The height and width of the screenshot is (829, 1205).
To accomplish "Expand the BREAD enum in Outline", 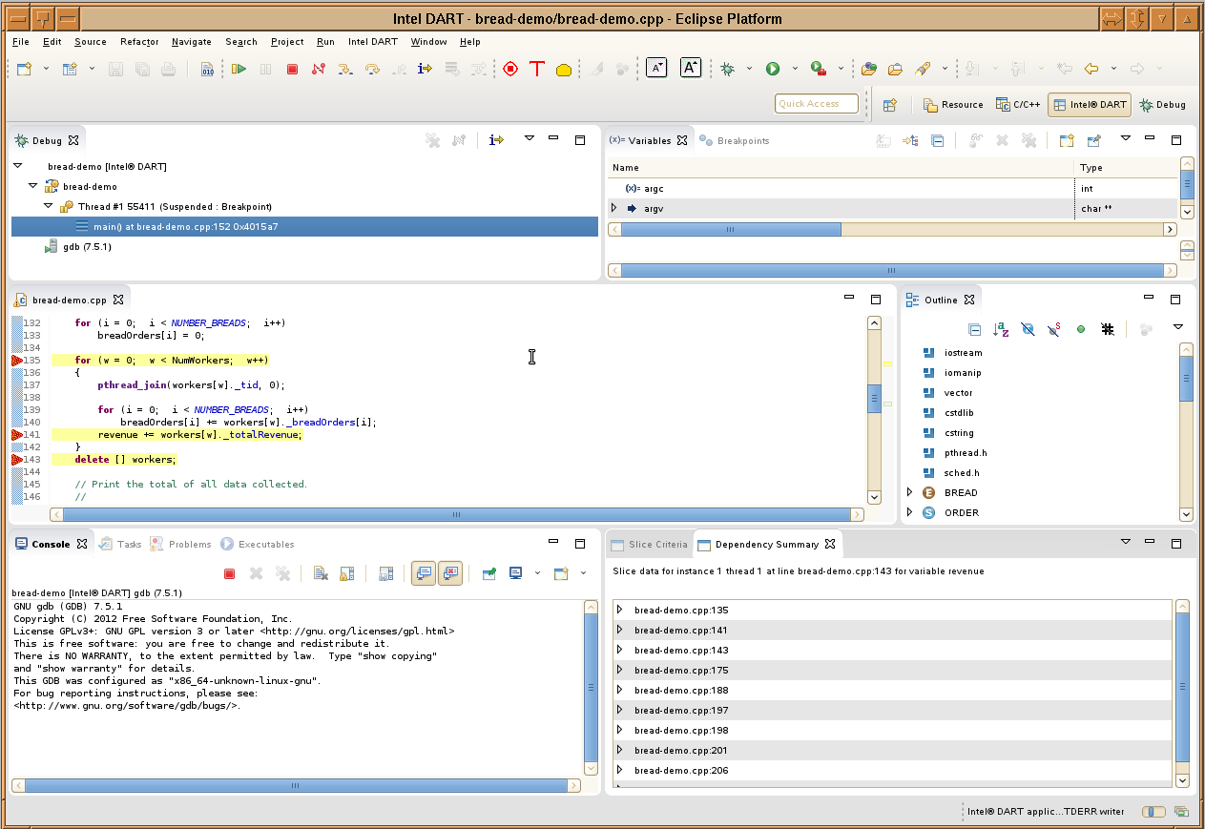I will click(909, 493).
